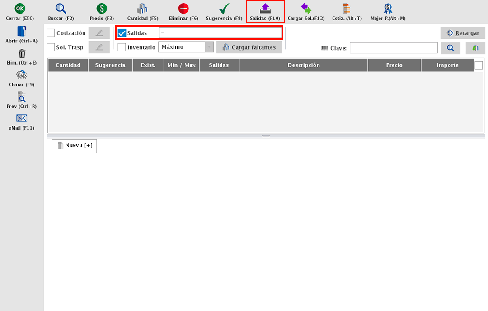Expand the Máximo dropdown
The image size is (488, 311).
(x=209, y=47)
